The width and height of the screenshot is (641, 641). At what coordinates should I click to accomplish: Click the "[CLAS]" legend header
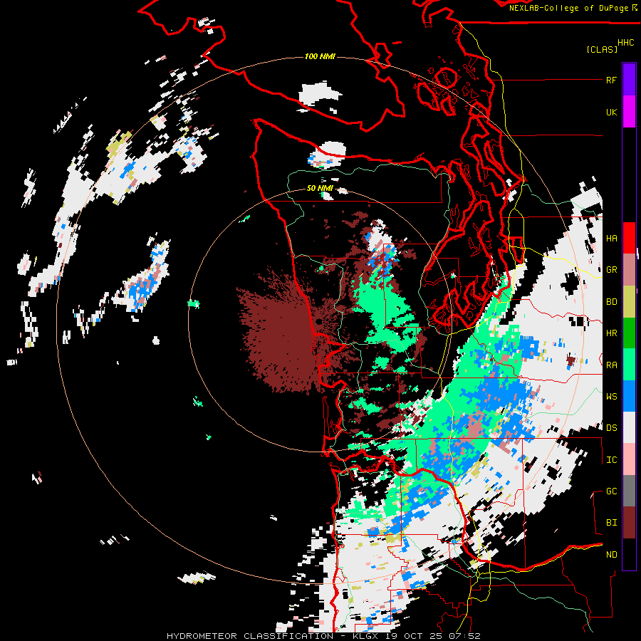[602, 50]
